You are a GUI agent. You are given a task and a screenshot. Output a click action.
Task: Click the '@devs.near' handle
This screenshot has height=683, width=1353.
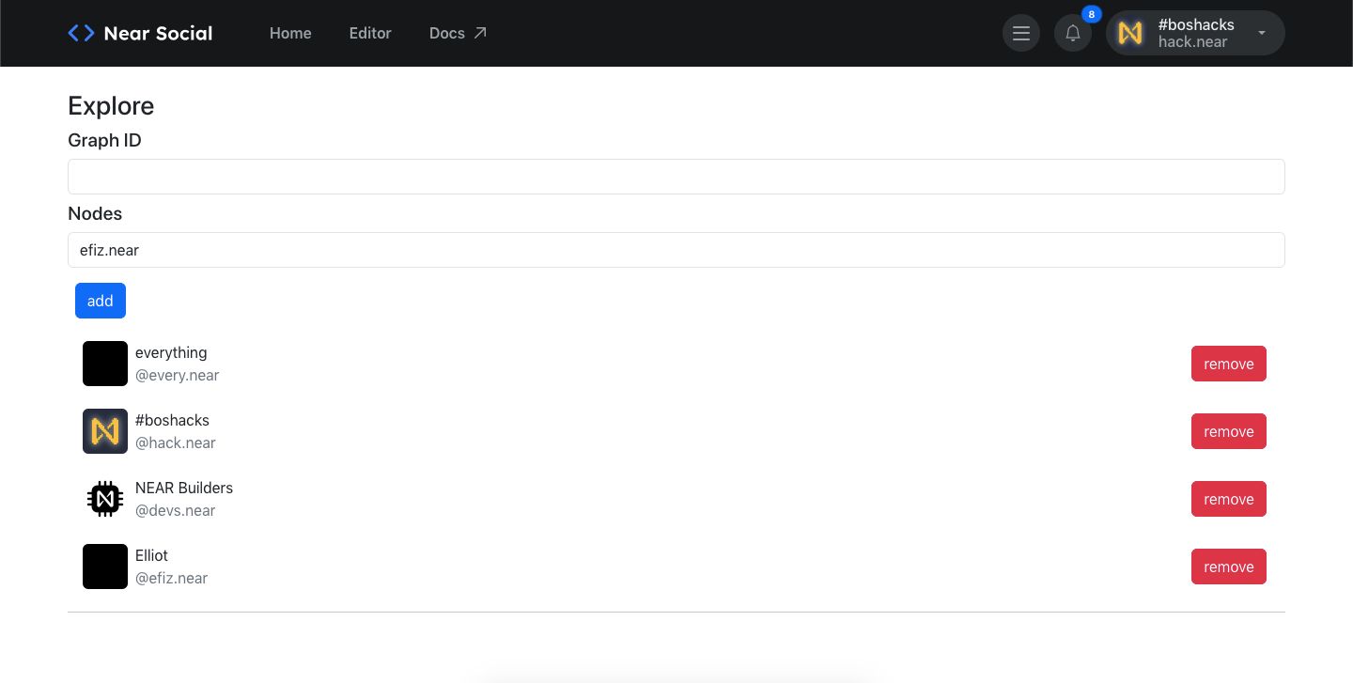point(176,510)
